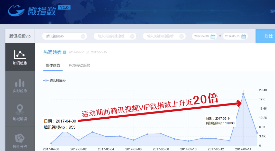Click the V1.0 version badge
This screenshot has height=151, width=275.
[64, 7]
